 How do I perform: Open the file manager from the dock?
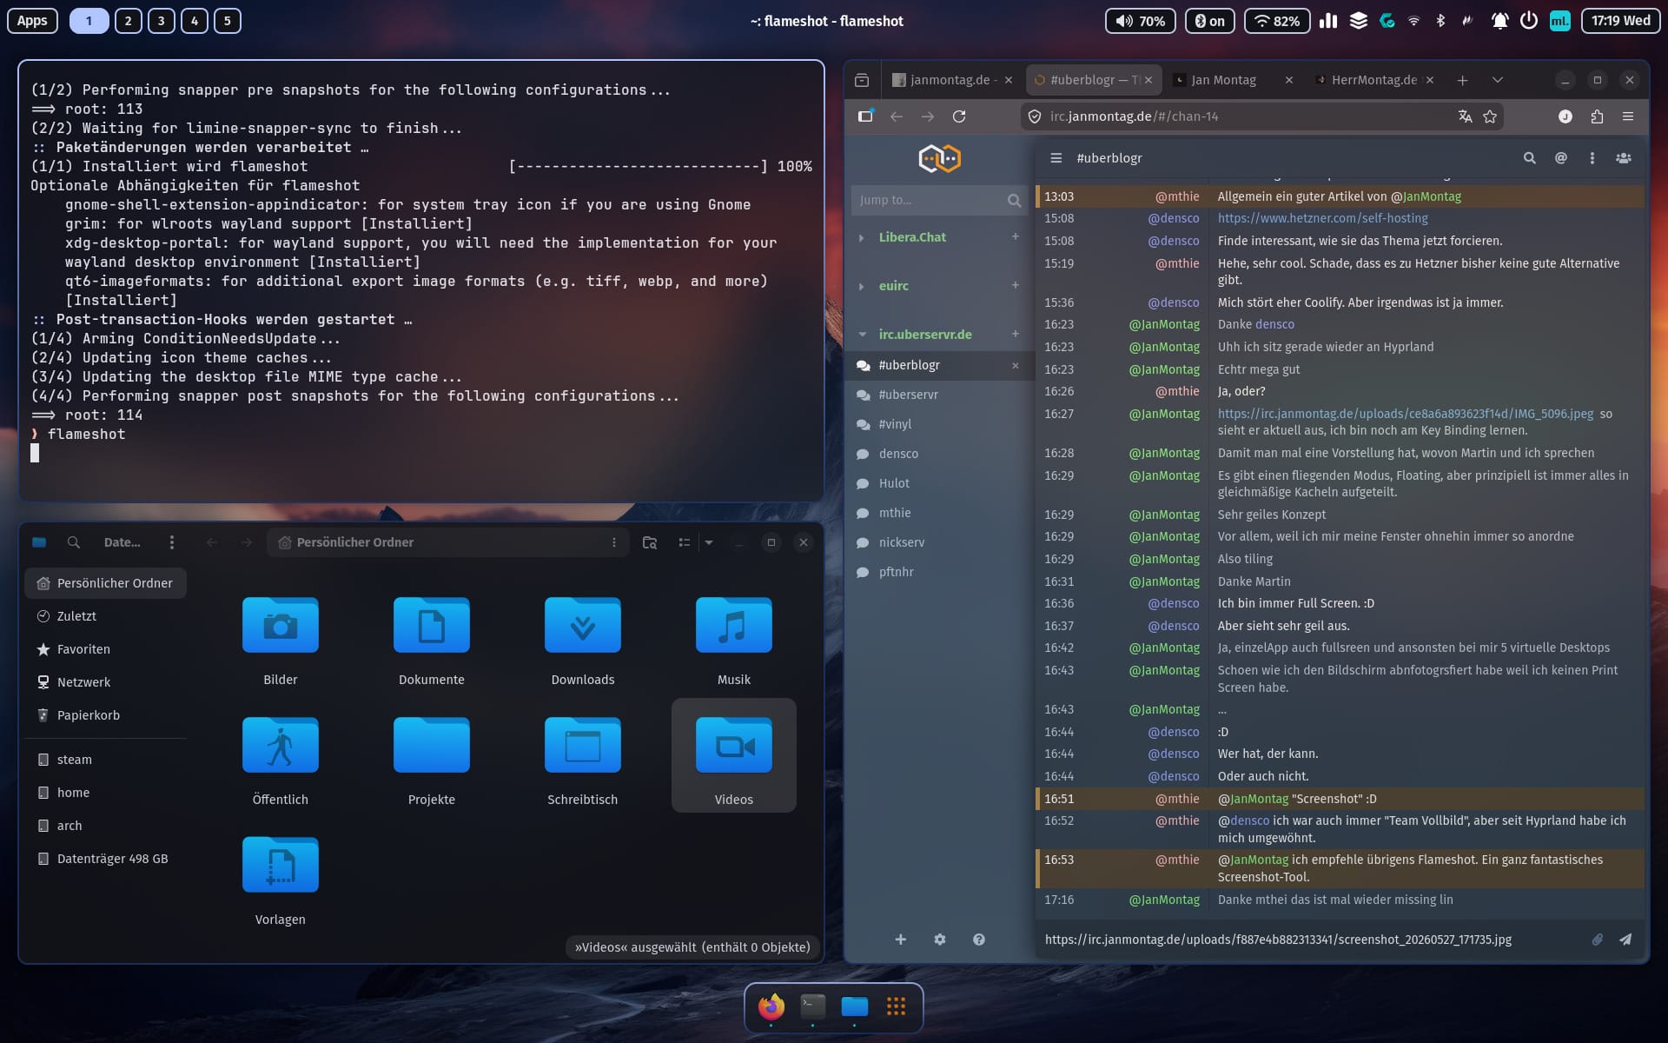coord(855,1006)
